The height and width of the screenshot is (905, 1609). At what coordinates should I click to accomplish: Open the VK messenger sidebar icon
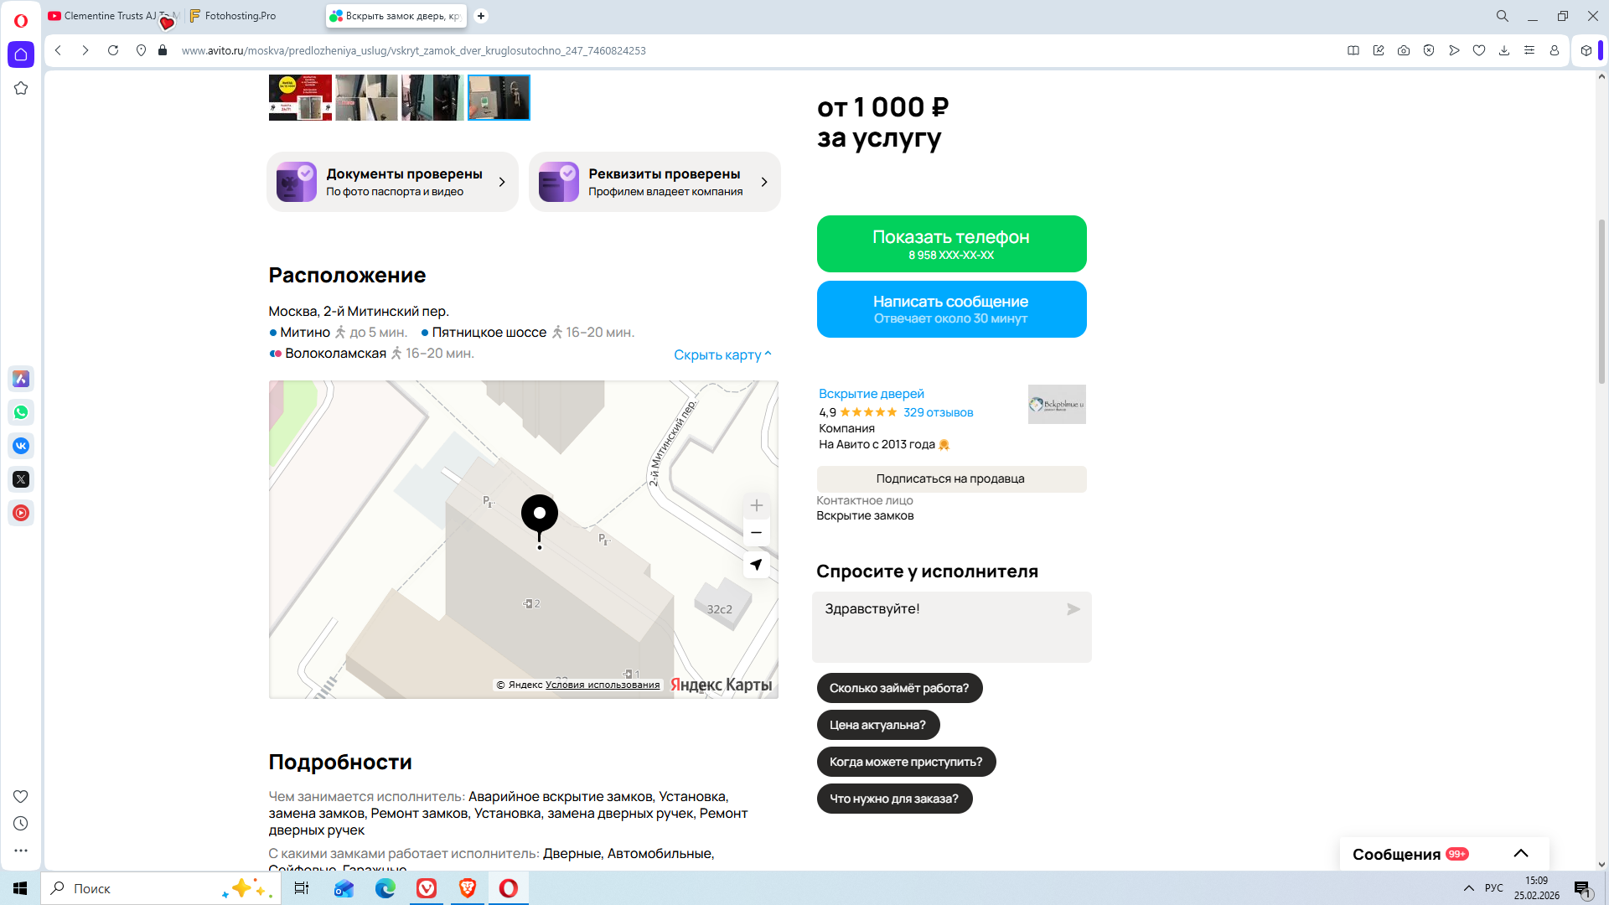click(21, 446)
